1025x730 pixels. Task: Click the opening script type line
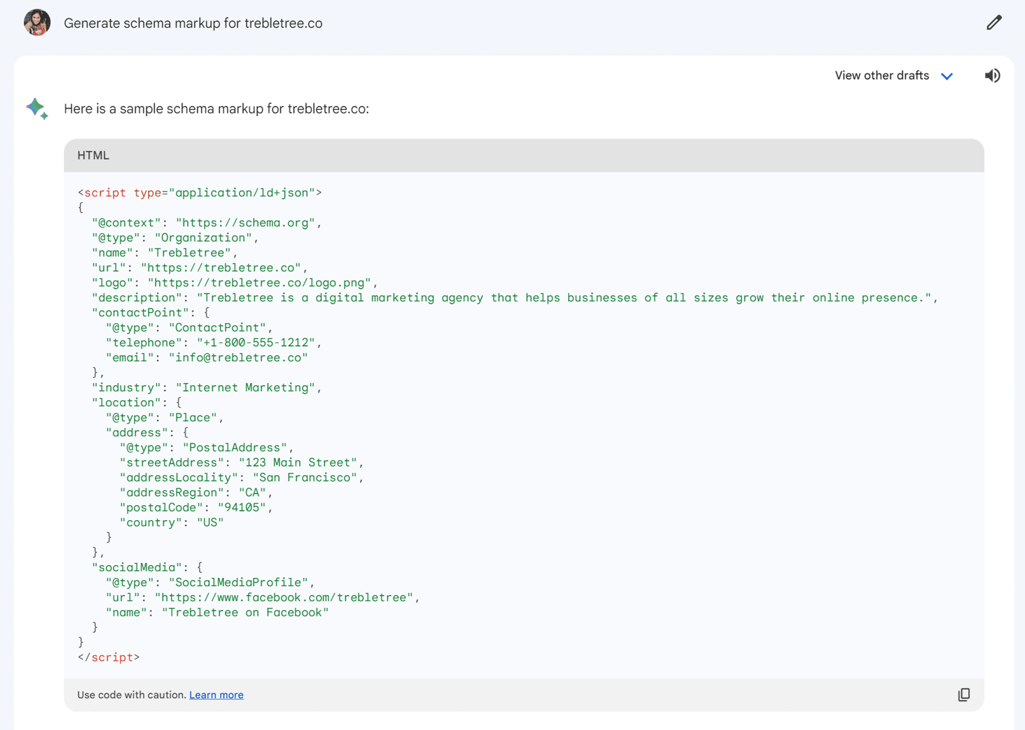(x=200, y=193)
